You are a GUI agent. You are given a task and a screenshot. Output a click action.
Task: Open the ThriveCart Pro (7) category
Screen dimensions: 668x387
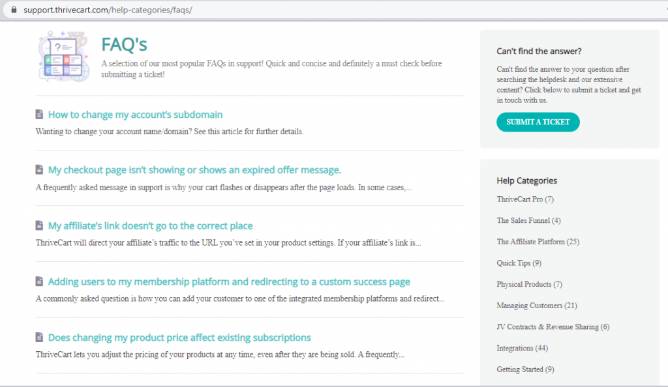pos(525,199)
